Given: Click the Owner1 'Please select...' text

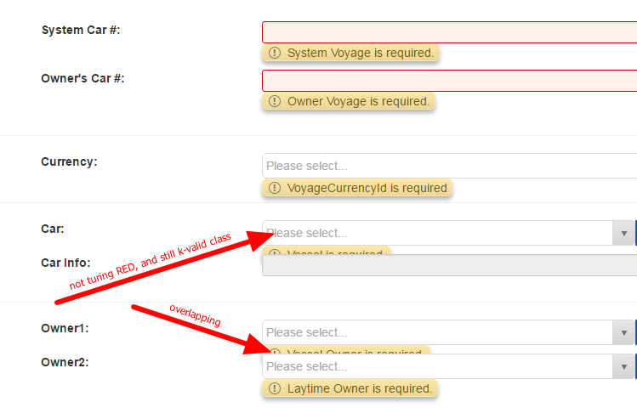Looking at the screenshot, I should coord(307,332).
